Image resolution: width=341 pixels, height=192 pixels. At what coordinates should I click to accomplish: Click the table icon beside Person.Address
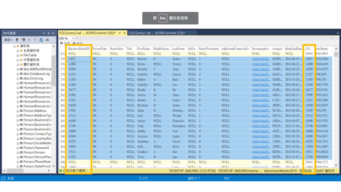(x=21, y=111)
